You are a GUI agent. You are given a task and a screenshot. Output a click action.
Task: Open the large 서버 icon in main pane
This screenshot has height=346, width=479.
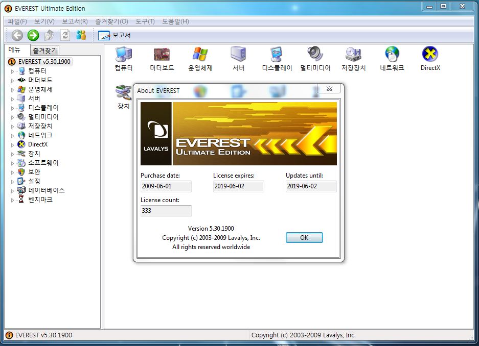(x=238, y=59)
